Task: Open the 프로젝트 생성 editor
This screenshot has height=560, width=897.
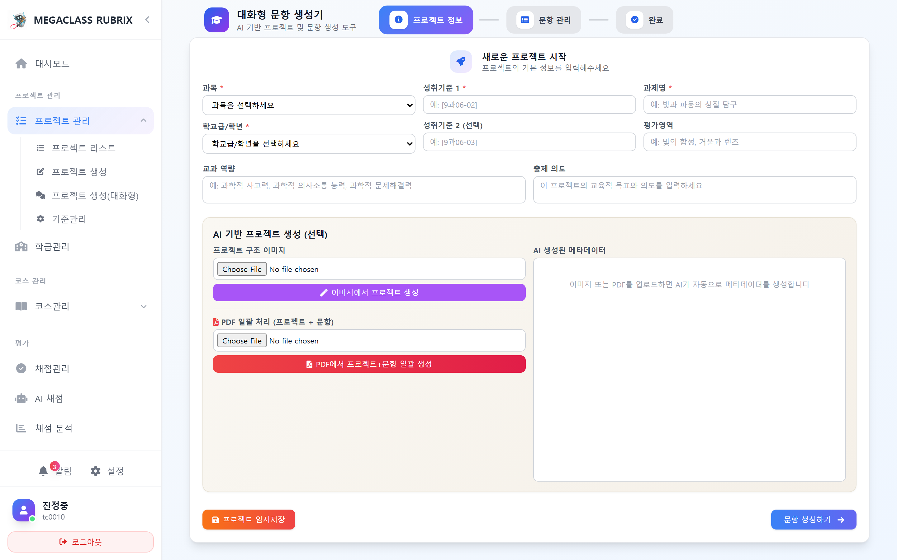Action: pyautogui.click(x=79, y=171)
